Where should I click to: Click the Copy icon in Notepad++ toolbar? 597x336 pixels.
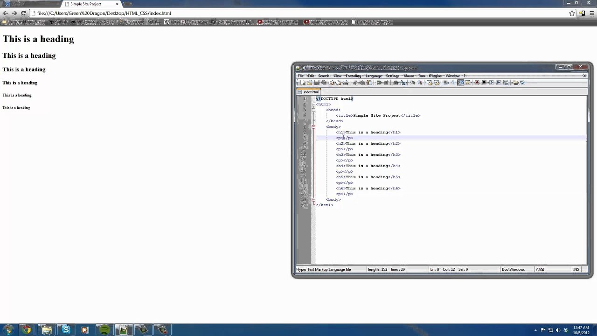tap(362, 83)
